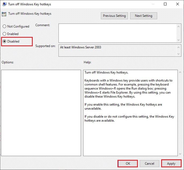Click Help pane scroll up arrow
The height and width of the screenshot is (170, 184).
[180, 72]
